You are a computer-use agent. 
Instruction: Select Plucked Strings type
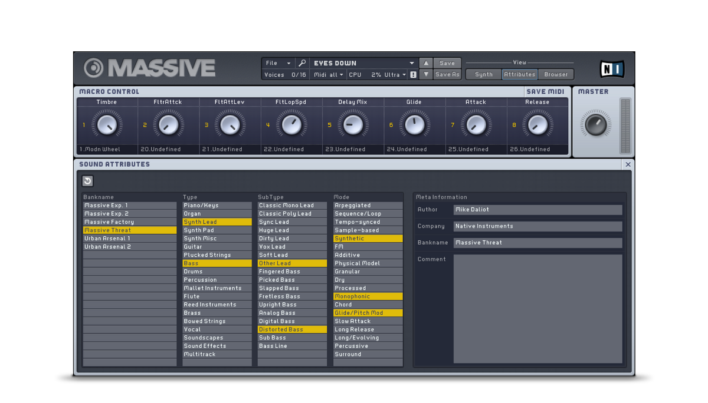(x=217, y=255)
